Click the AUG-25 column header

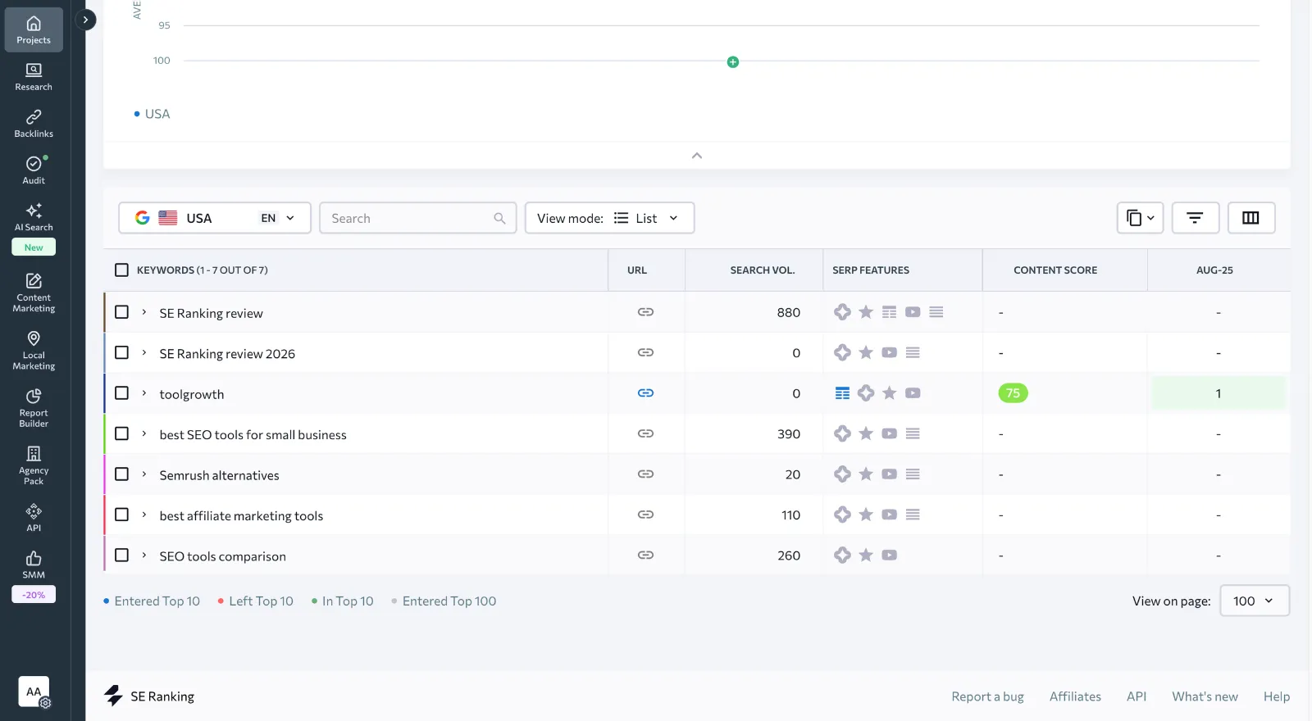click(x=1214, y=270)
